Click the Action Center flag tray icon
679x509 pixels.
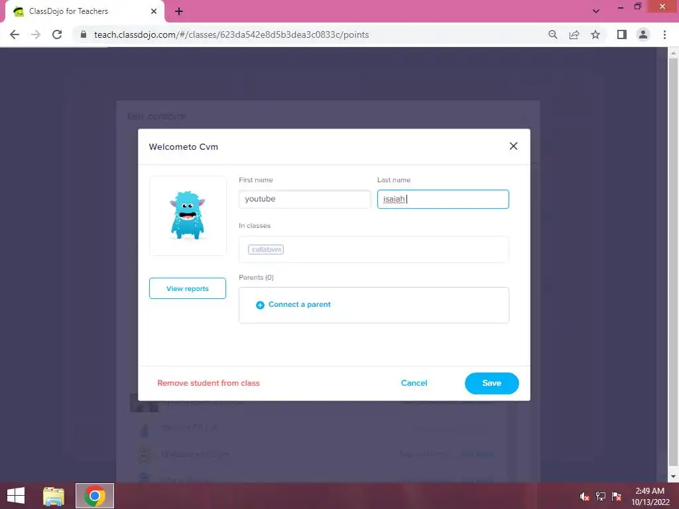pos(617,496)
